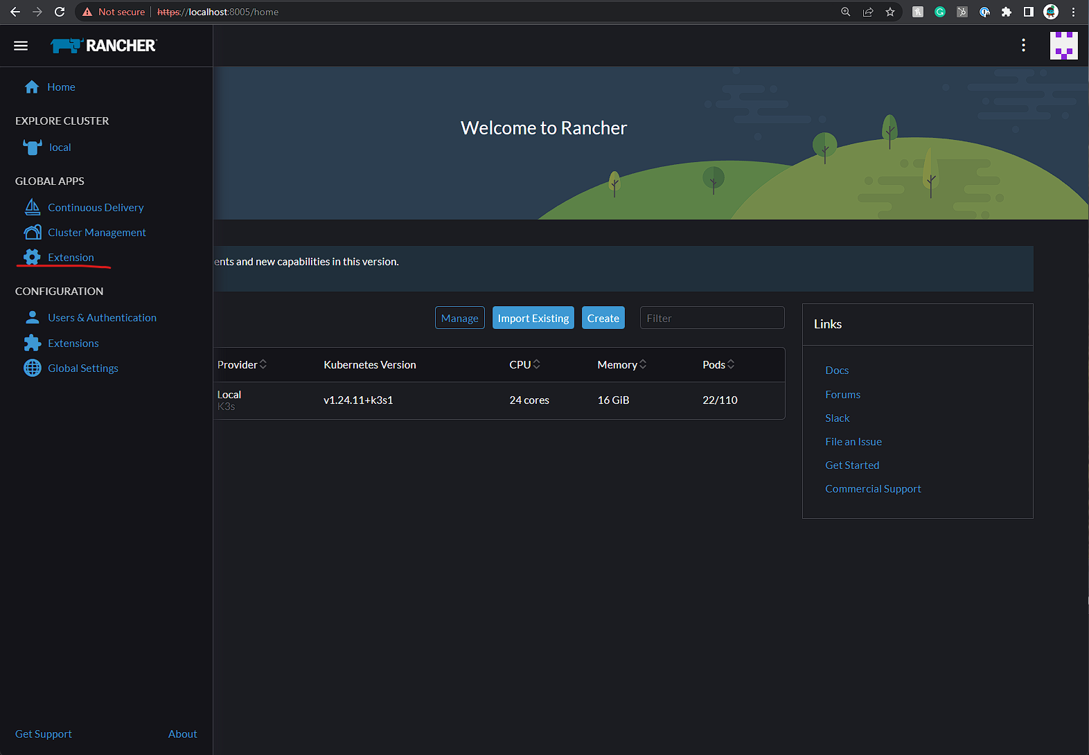Sort clusters by Pods column
The width and height of the screenshot is (1089, 755).
pos(718,364)
